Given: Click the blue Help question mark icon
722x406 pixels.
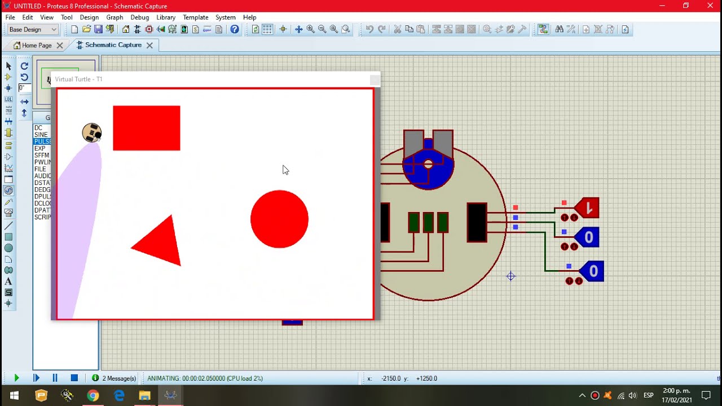Looking at the screenshot, I should coord(235,29).
